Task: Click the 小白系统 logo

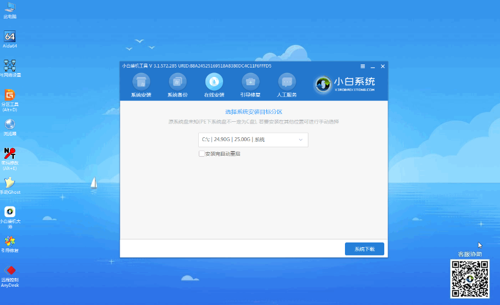Action: [344, 85]
